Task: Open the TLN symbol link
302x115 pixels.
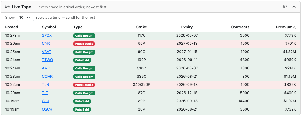Action: point(45,85)
